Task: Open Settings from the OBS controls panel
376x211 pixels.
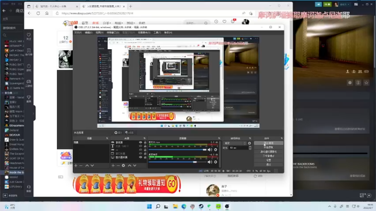Action: point(268,160)
